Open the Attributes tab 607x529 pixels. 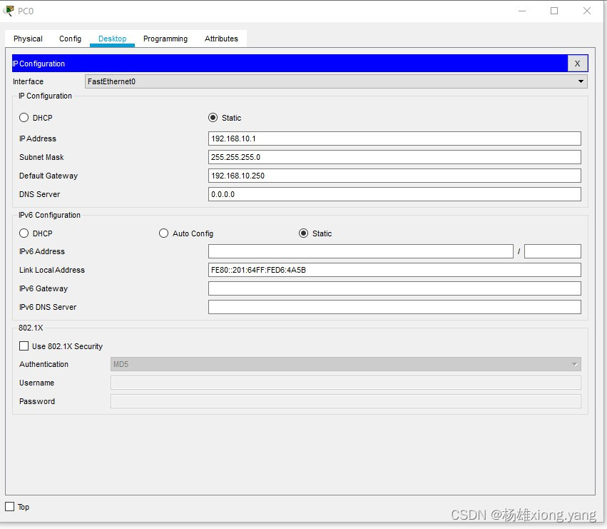click(x=221, y=39)
